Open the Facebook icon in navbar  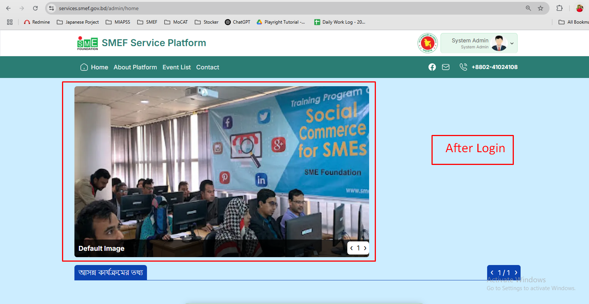coord(432,67)
